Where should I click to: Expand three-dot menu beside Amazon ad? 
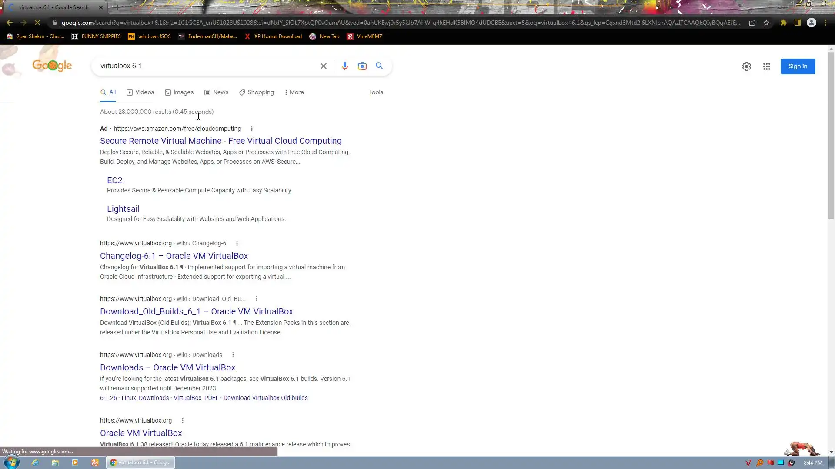[252, 128]
